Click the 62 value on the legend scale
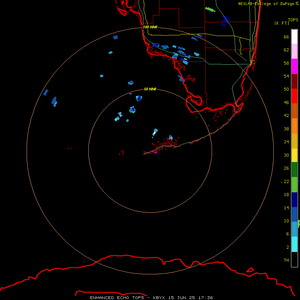This screenshot has height=300, width=300. click(286, 50)
